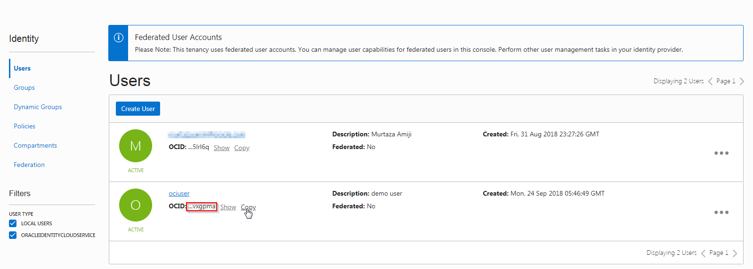Screen dimensions: 753x269
Task: Copy OCID of the first user
Action: coord(242,148)
